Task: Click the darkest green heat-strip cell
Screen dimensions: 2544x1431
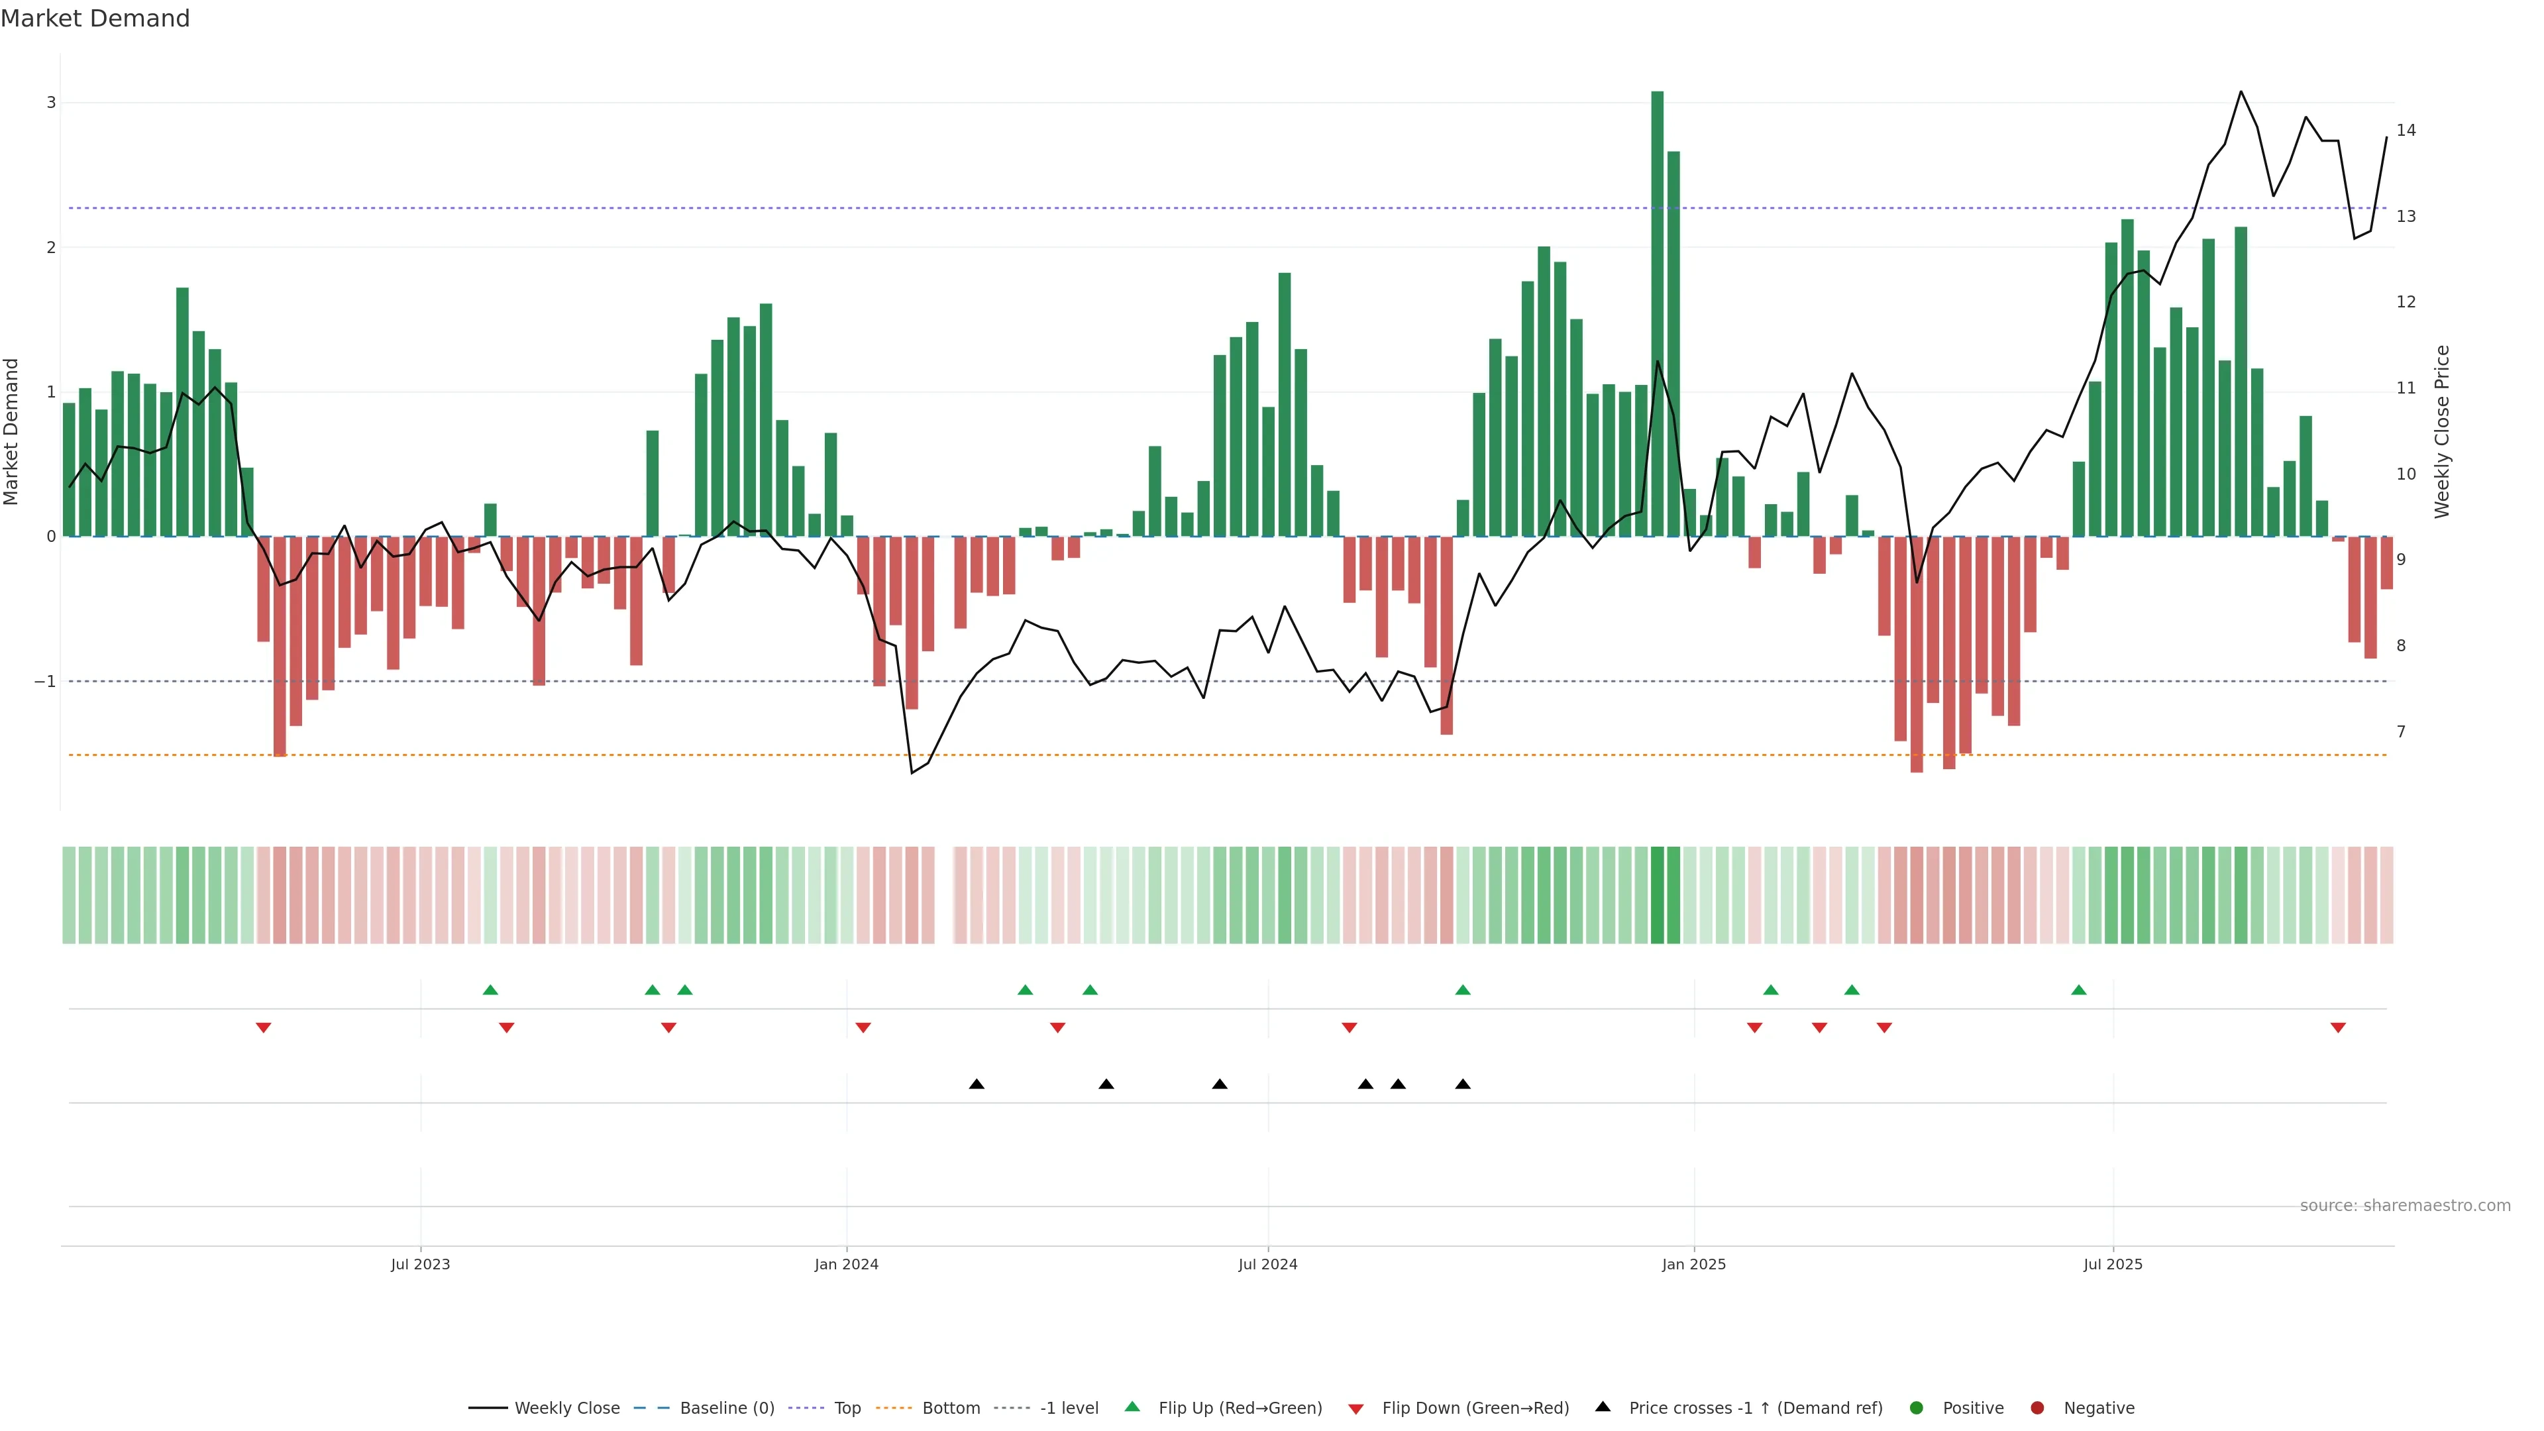Action: click(x=1657, y=895)
